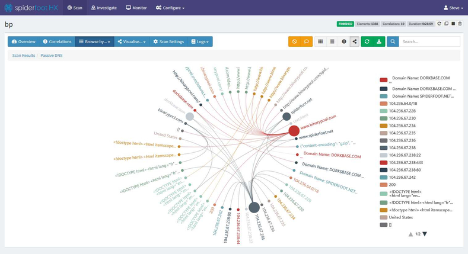This screenshot has width=468, height=254.
Task: Click the exclamation info circle icon
Action: 344,41
